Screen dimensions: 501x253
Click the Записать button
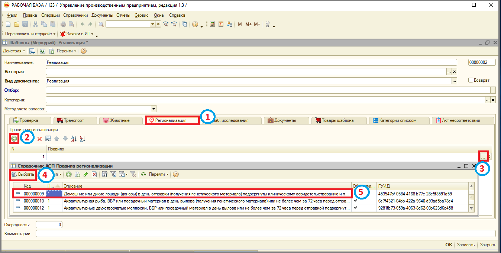(x=466, y=245)
